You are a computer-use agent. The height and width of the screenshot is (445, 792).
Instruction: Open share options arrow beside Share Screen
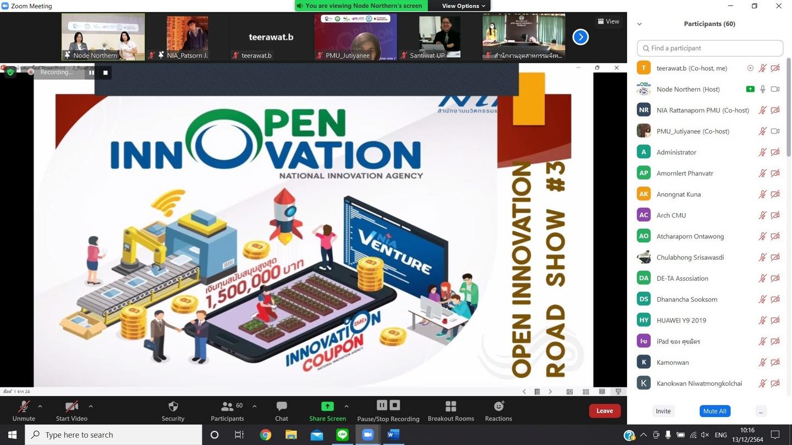[346, 407]
